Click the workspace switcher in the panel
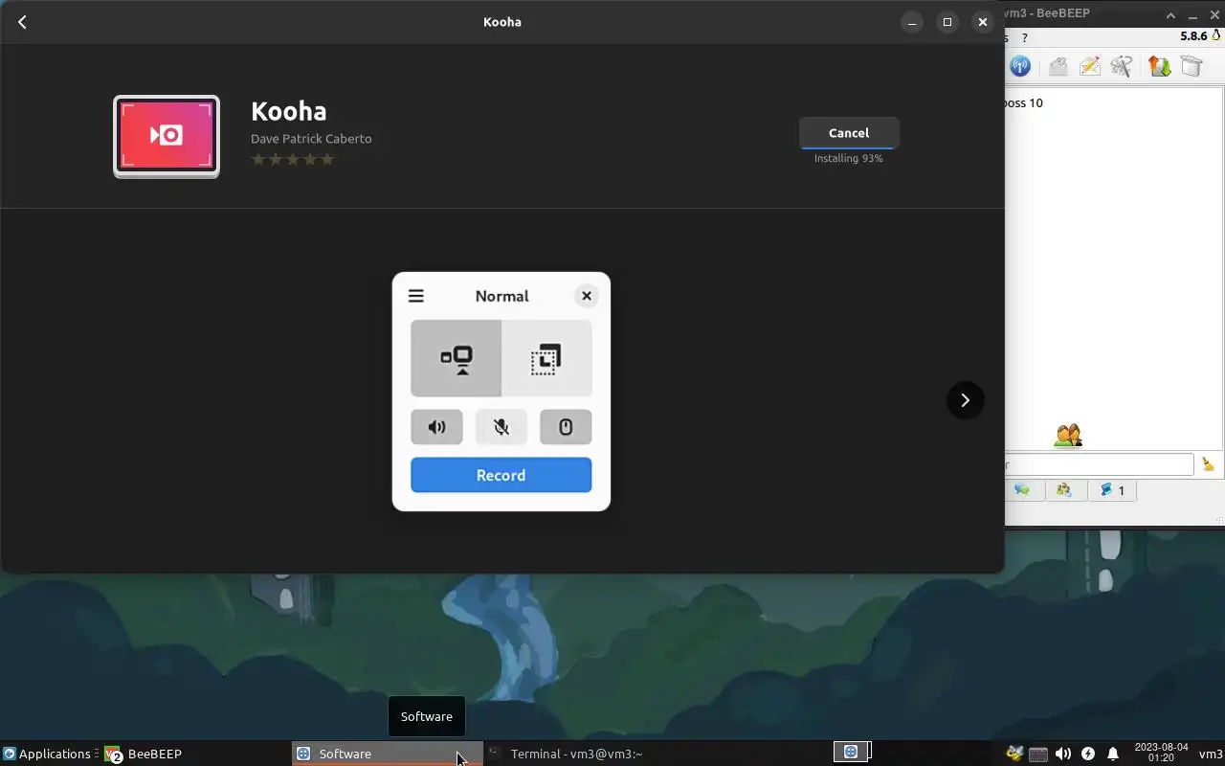 tap(851, 753)
